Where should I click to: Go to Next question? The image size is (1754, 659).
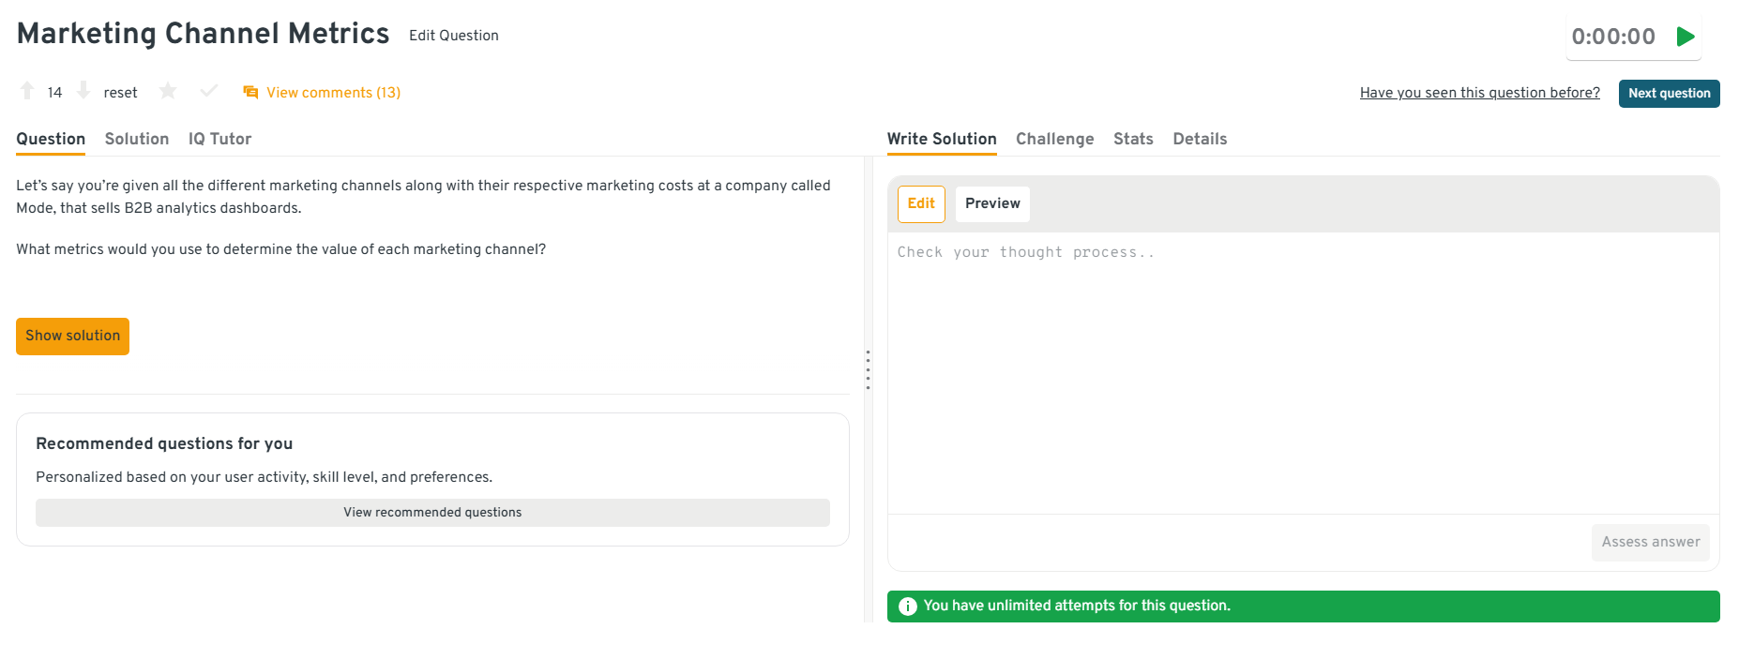pos(1669,94)
